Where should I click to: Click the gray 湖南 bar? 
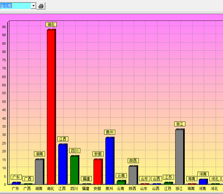point(39,172)
